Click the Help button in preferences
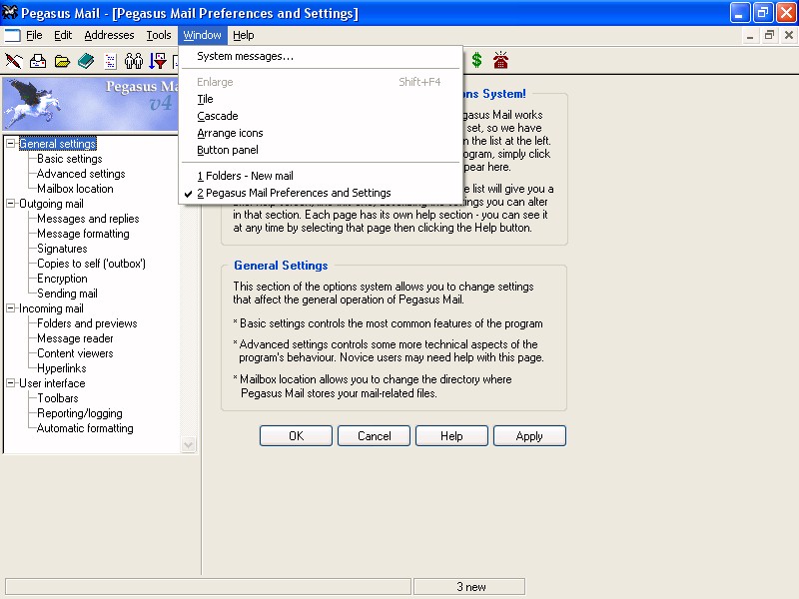The image size is (799, 599). click(451, 436)
